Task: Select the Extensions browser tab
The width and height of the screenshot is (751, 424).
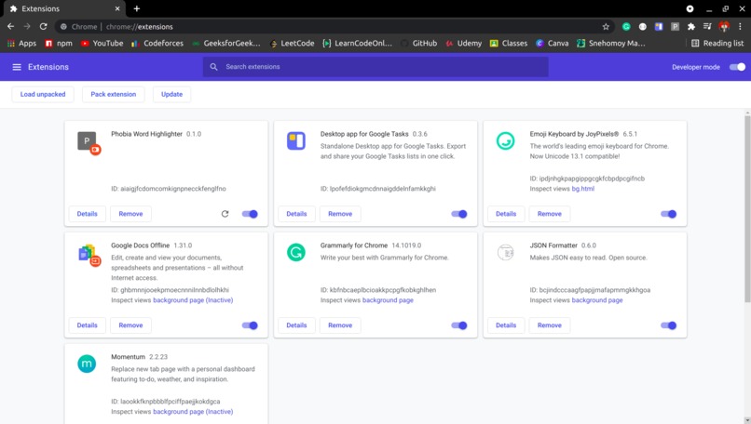Action: [62, 8]
